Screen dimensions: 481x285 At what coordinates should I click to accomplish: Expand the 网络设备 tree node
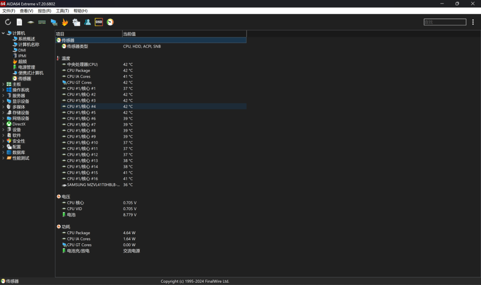[x=3, y=118]
